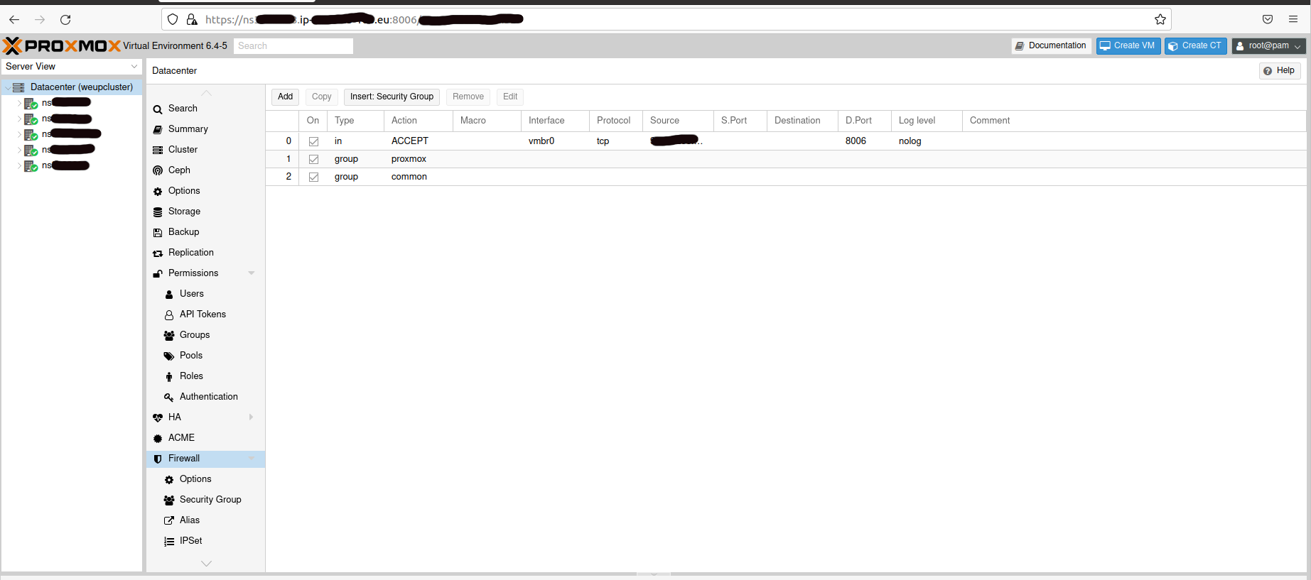
Task: Open the Security Group menu item
Action: [x=210, y=500]
